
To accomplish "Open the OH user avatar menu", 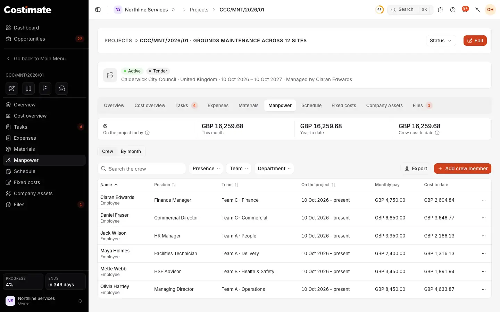I will [490, 10].
